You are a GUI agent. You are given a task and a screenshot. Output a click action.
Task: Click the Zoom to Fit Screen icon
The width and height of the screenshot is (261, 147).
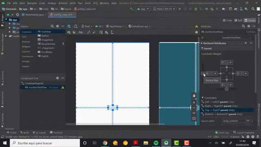[x=194, y=118]
